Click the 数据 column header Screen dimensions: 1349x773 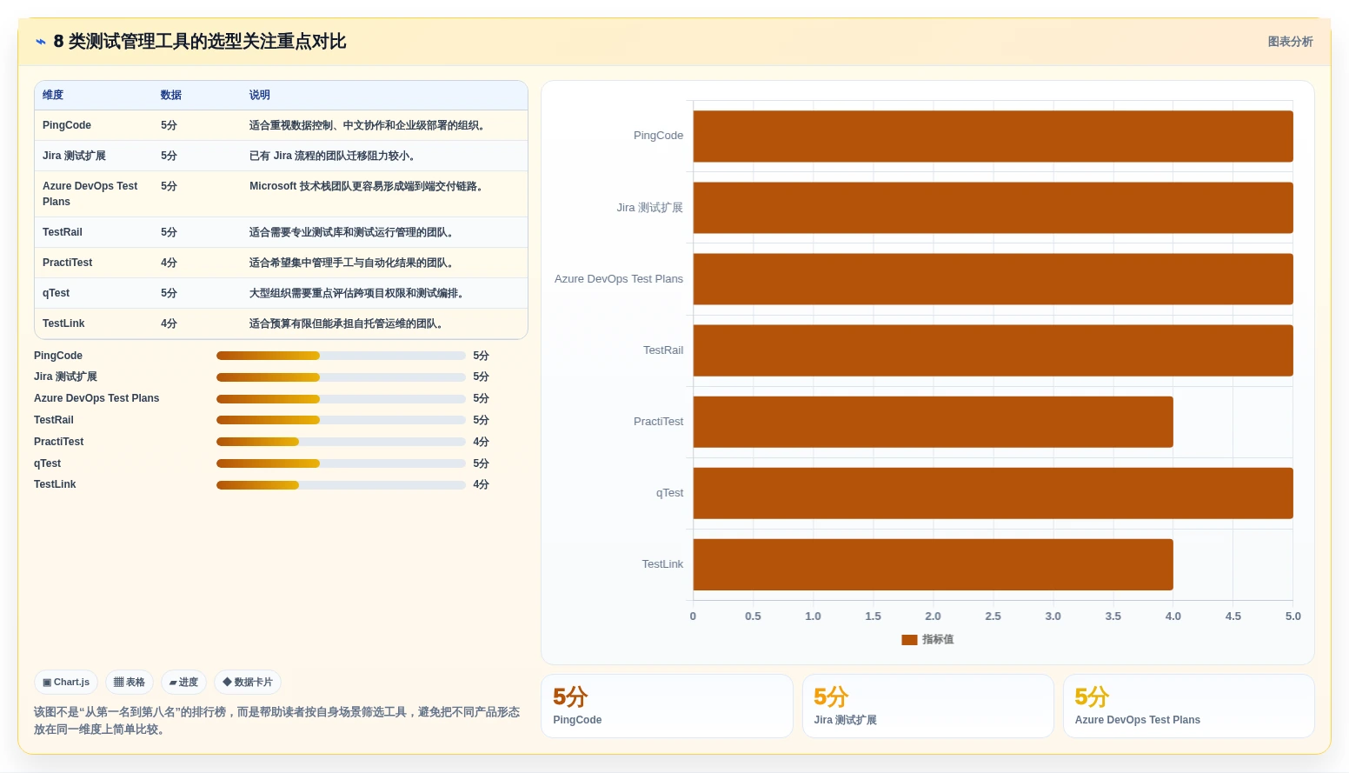[x=171, y=95]
